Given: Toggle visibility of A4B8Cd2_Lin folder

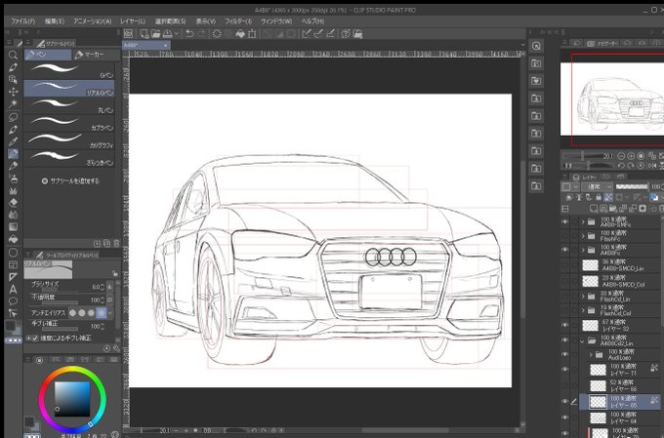Looking at the screenshot, I should (565, 339).
